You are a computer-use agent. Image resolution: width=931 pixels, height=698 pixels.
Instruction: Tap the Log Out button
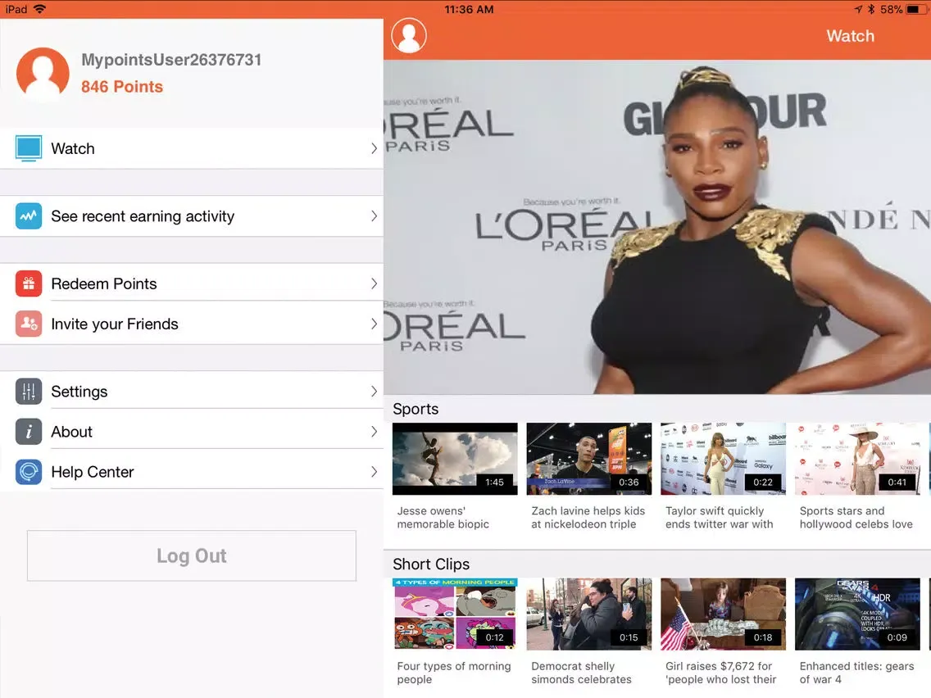(191, 555)
